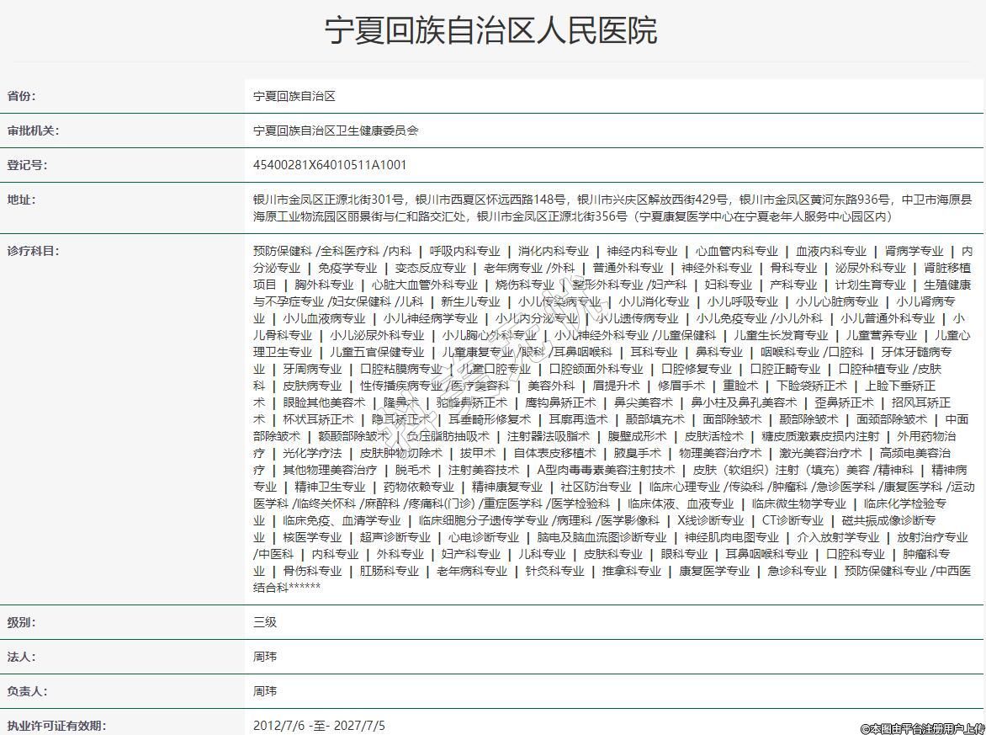The width and height of the screenshot is (986, 735).
Task: Click the 地址 row label
Action: tap(22, 200)
